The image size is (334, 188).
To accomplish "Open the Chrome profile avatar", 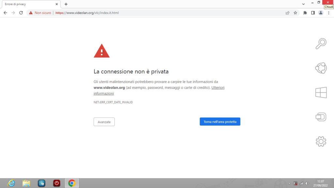I will pos(321,13).
